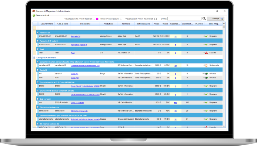257x146 pixels.
Task: Enable Visualizza anche Articoli disattivati checkbox
Action: tap(94, 19)
